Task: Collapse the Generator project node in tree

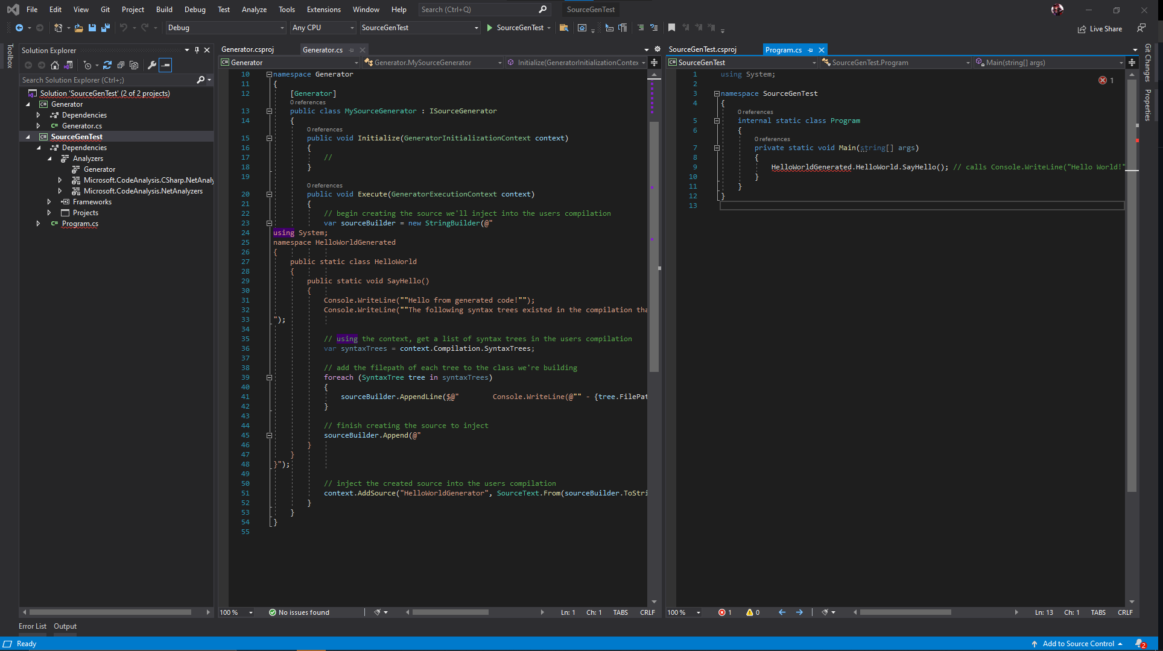Action: coord(28,104)
